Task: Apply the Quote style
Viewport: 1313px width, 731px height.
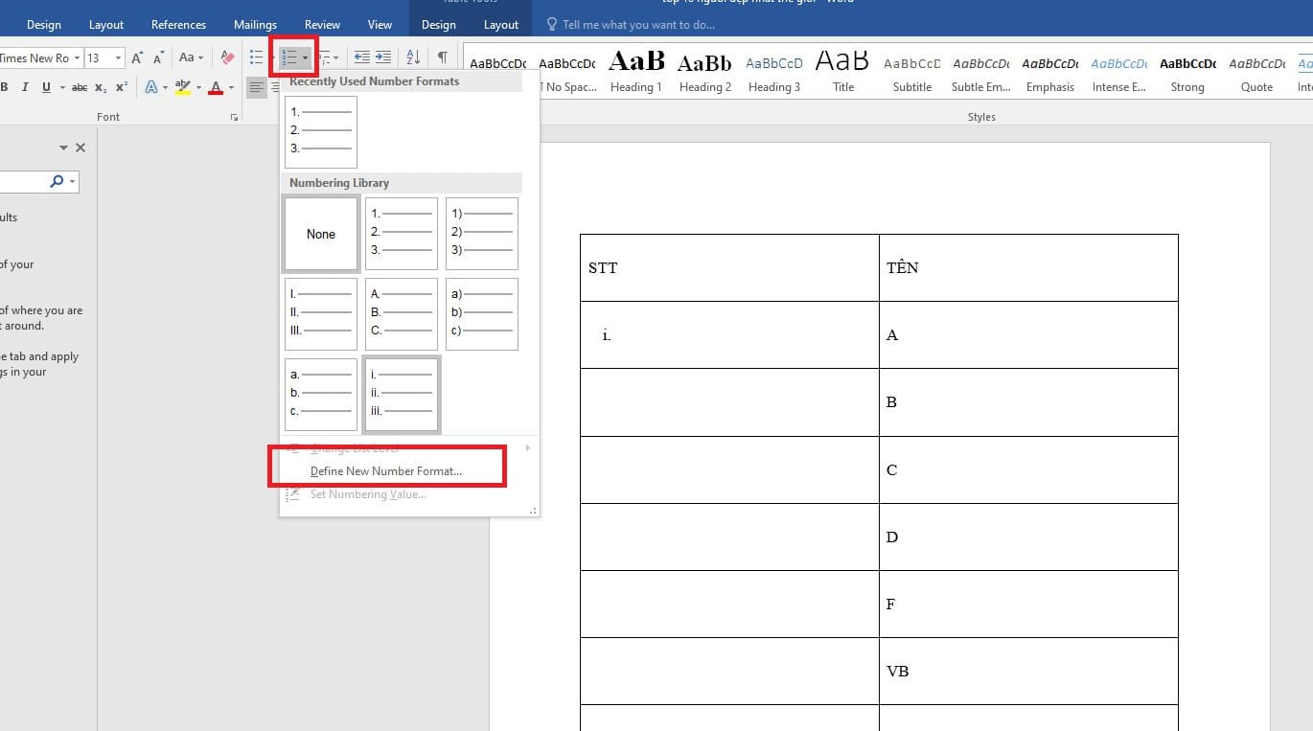Action: (1256, 72)
